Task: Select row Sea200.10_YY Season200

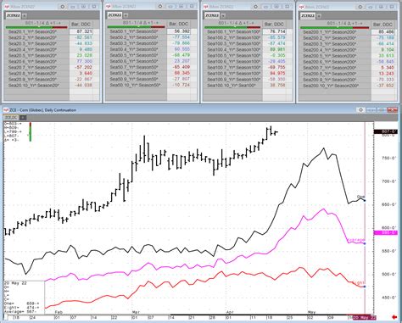Action: point(335,86)
